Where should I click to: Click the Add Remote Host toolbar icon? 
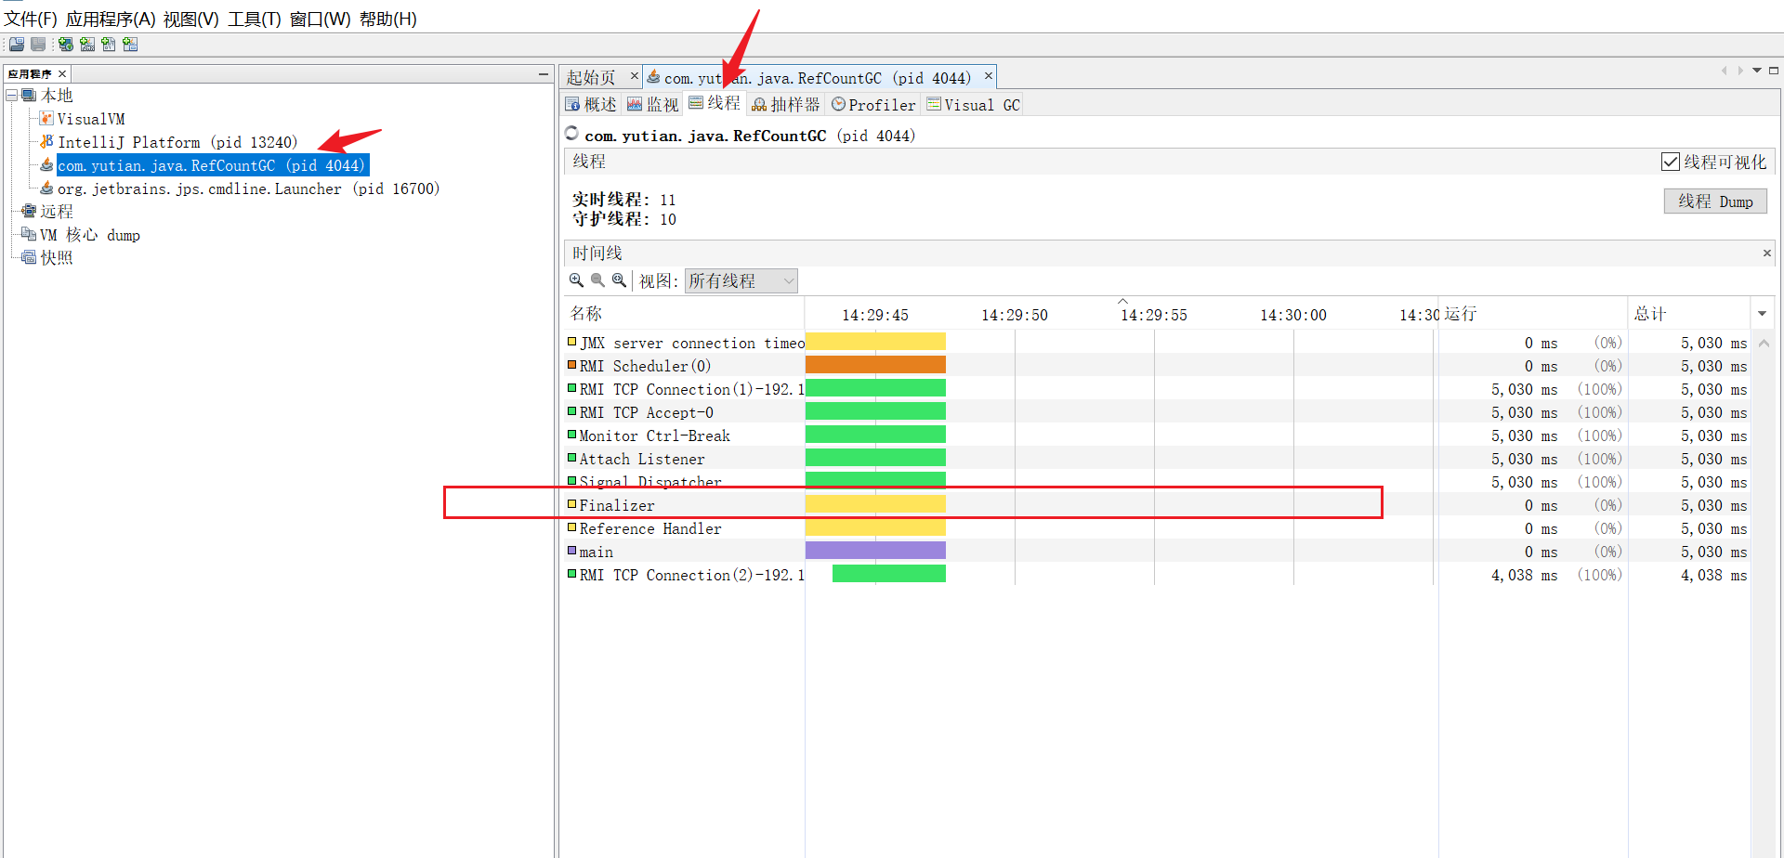(66, 45)
